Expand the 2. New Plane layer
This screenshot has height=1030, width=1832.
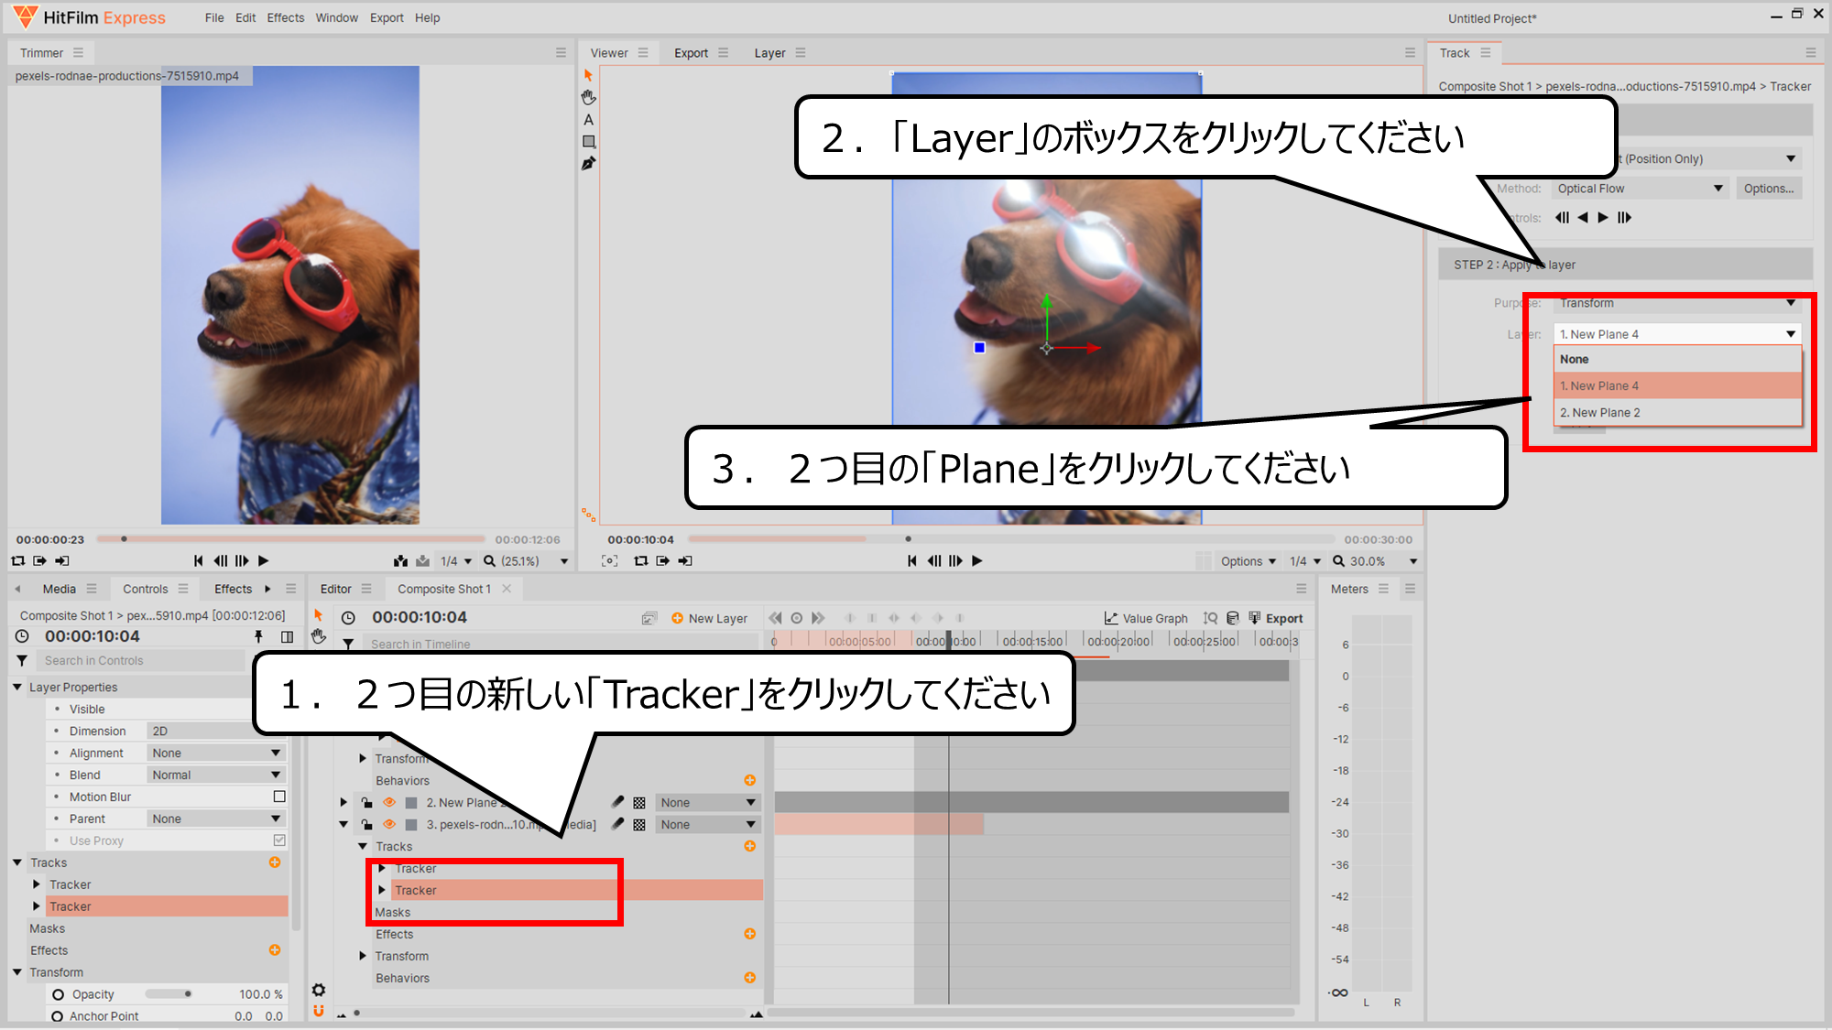343,802
